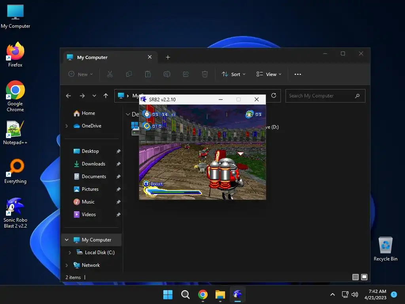
Task: Add a new Explorer tab
Action: pyautogui.click(x=168, y=57)
